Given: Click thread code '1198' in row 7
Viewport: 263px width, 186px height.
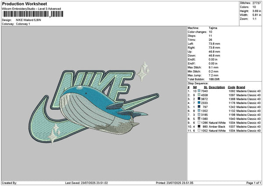Looking at the screenshot, I should 232,115.
